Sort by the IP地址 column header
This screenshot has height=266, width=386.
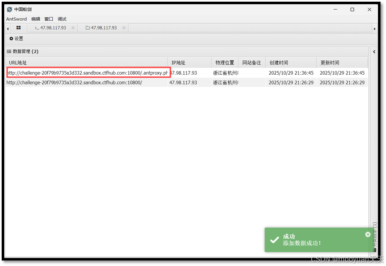tap(189, 62)
